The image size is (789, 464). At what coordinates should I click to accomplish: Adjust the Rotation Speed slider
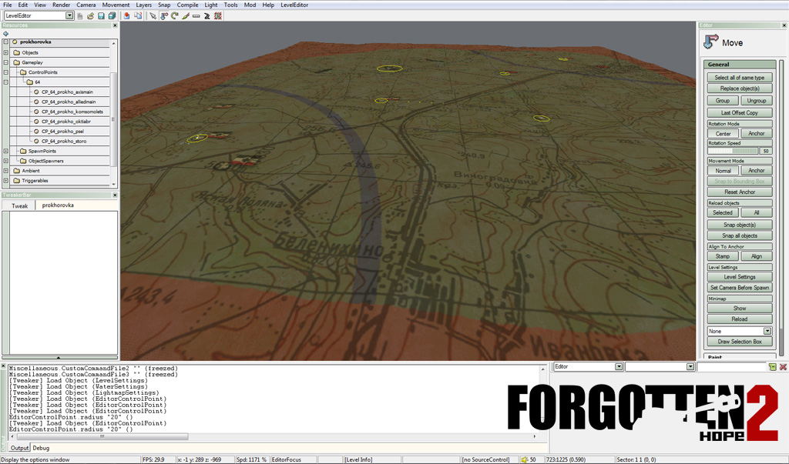click(x=733, y=151)
